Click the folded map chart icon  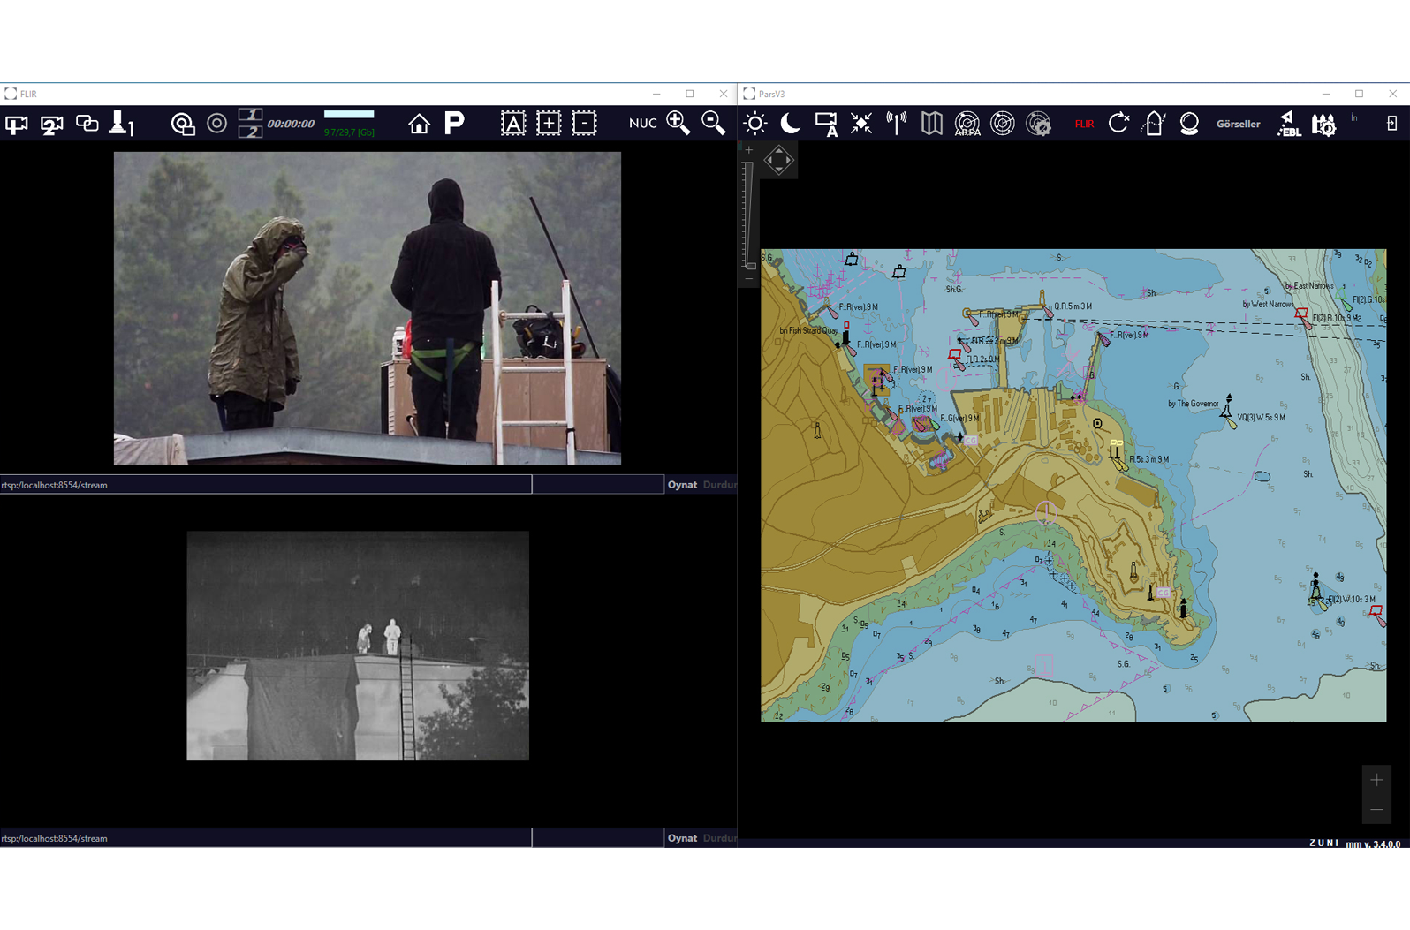(931, 124)
